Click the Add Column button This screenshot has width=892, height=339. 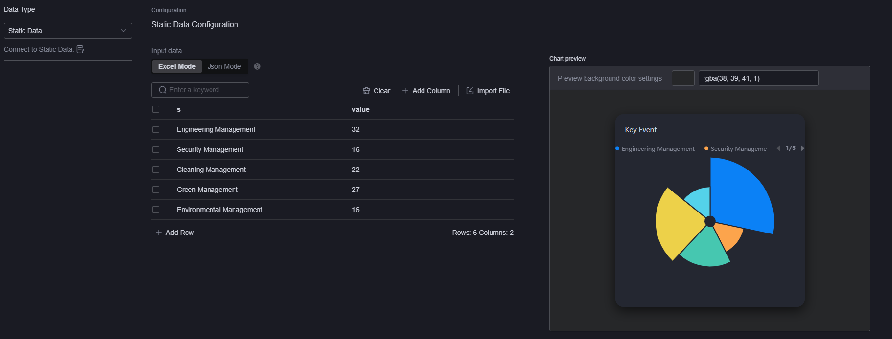426,91
